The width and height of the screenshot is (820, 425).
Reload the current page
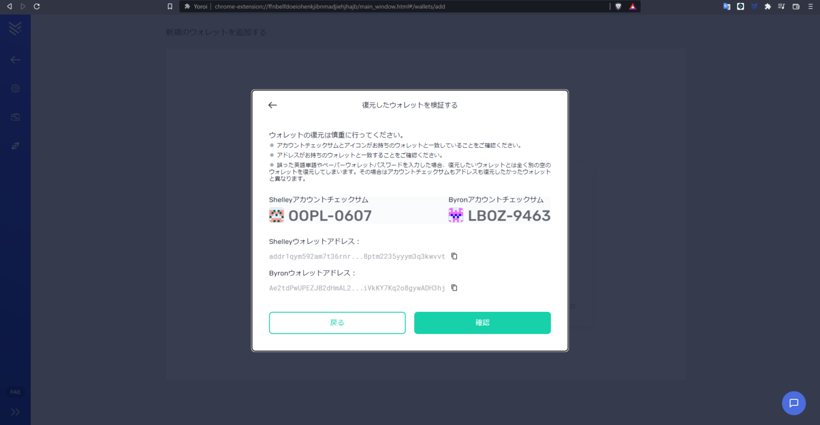(36, 6)
